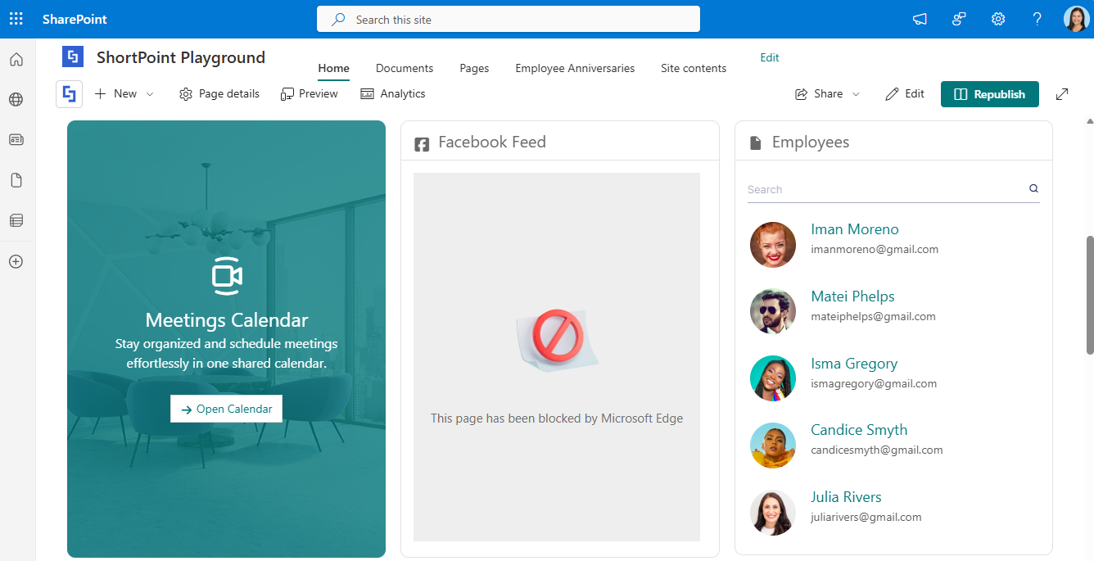Click the ShortPoint logo icon below site title
Screen dimensions: 1094x561
tap(69, 93)
